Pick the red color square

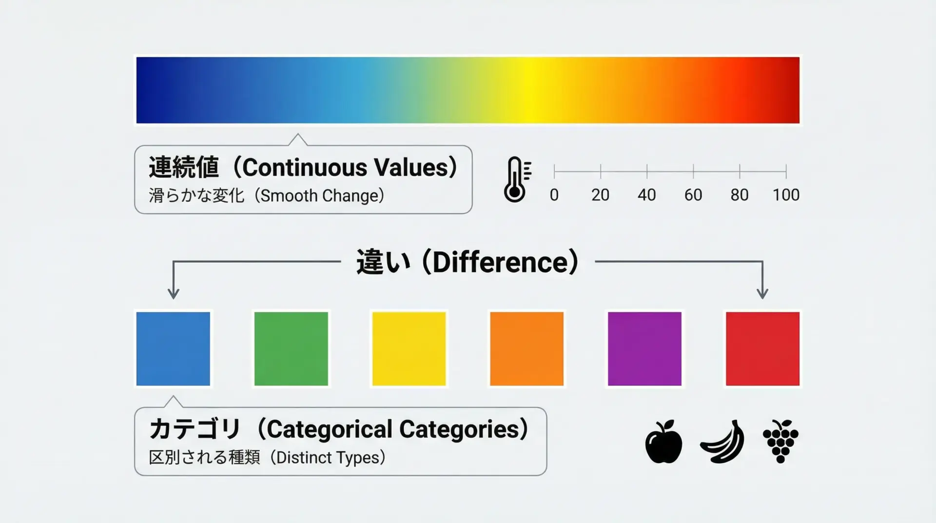click(762, 349)
